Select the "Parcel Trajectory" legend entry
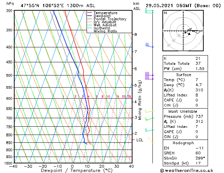 [110, 19]
